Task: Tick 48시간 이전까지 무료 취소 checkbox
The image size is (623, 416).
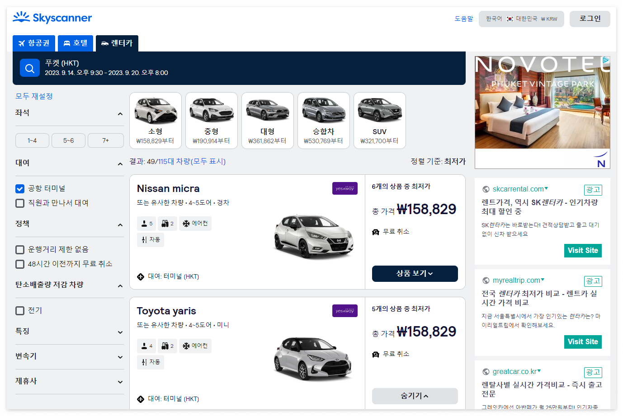Action: [20, 264]
